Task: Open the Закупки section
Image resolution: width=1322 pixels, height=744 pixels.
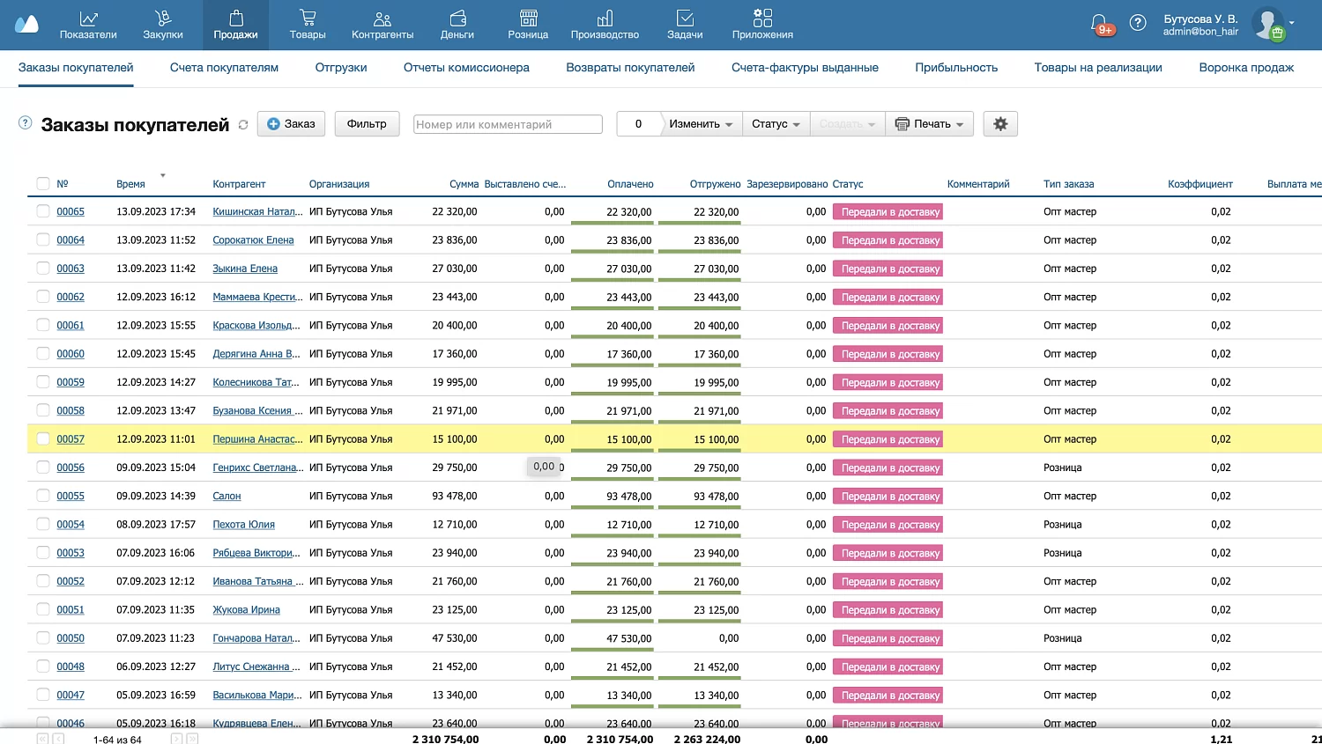Action: pyautogui.click(x=163, y=25)
